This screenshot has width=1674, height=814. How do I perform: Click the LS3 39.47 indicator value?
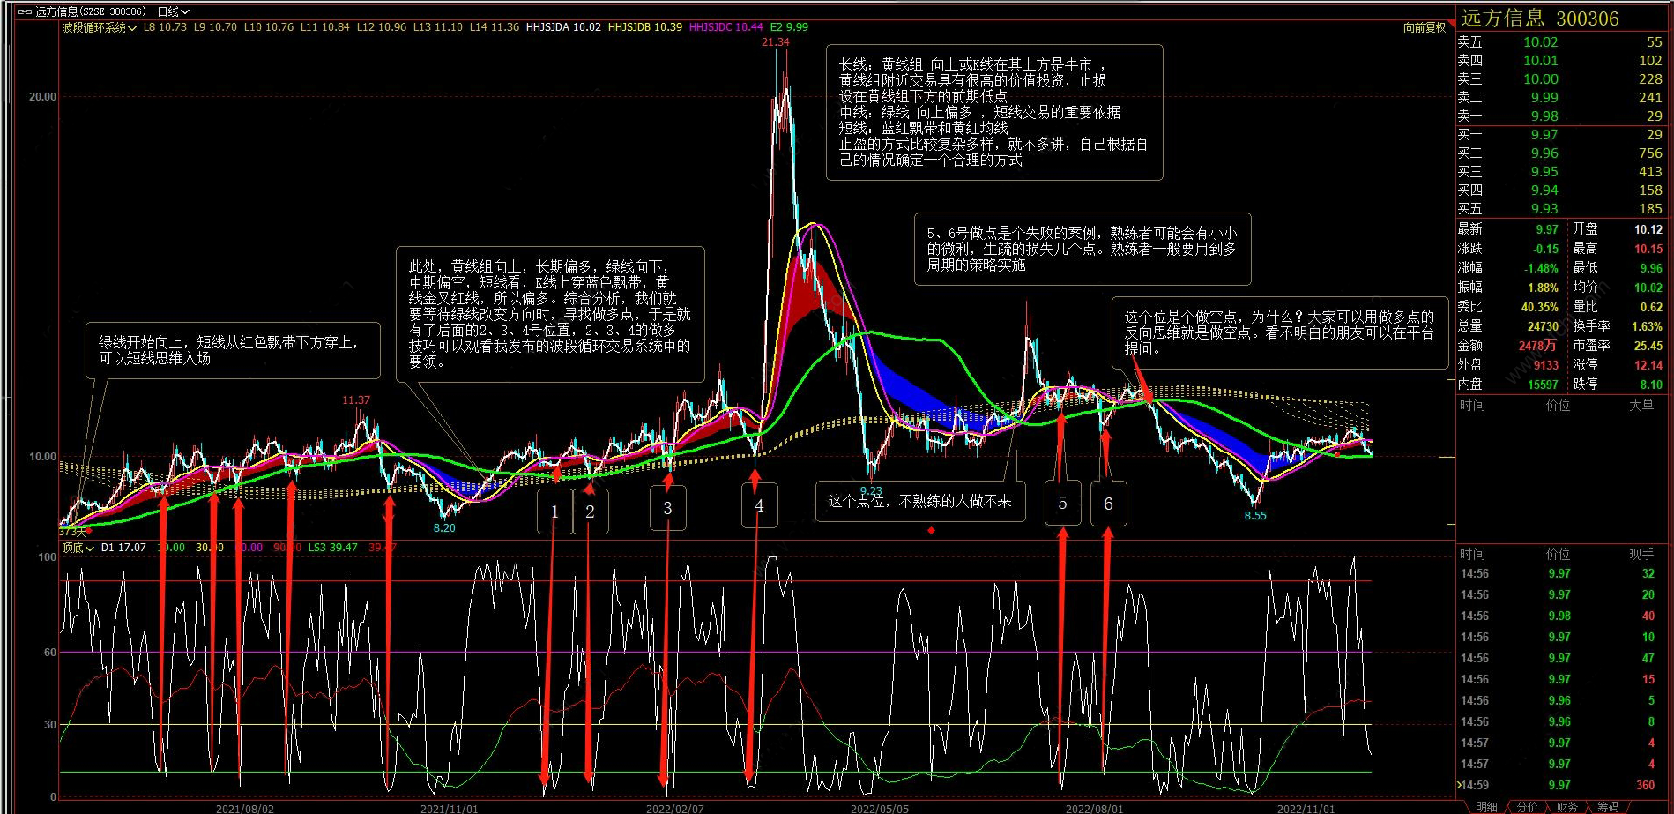(332, 548)
